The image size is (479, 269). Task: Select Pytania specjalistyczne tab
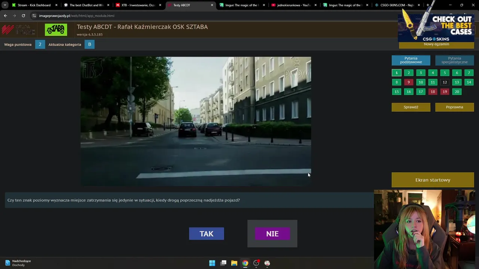[454, 60]
